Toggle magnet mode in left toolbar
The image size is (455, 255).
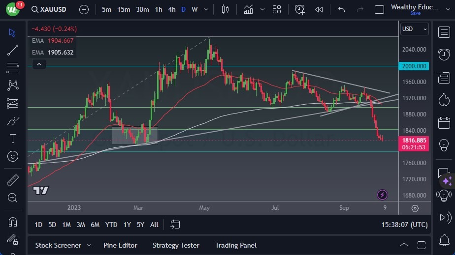13,222
